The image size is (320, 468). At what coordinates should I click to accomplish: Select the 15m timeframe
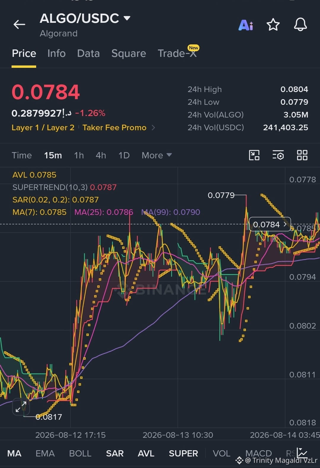pos(53,155)
